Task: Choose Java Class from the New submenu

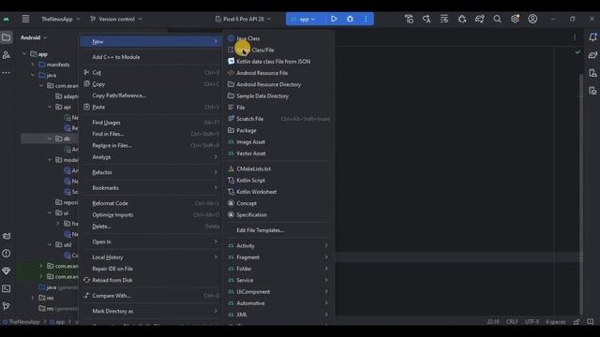Action: (278, 38)
